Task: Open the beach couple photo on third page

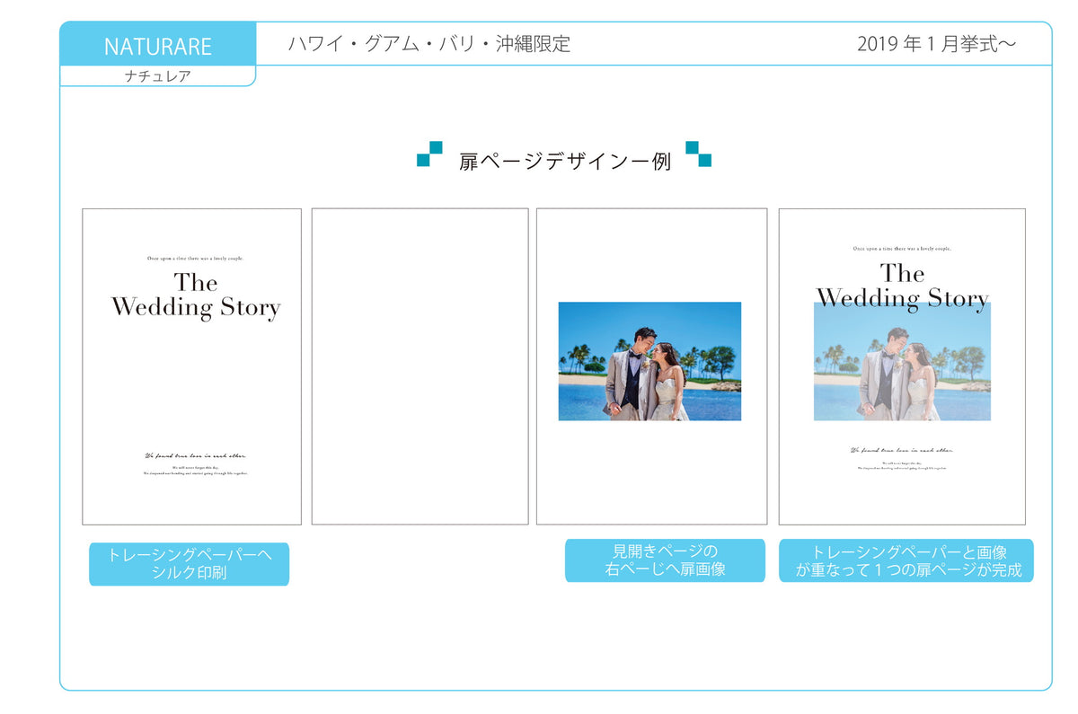Action: pyautogui.click(x=649, y=361)
